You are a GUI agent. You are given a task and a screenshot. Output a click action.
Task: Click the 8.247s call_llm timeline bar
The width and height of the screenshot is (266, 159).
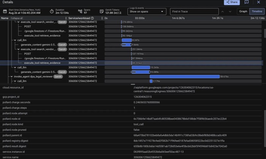(x=127, y=40)
